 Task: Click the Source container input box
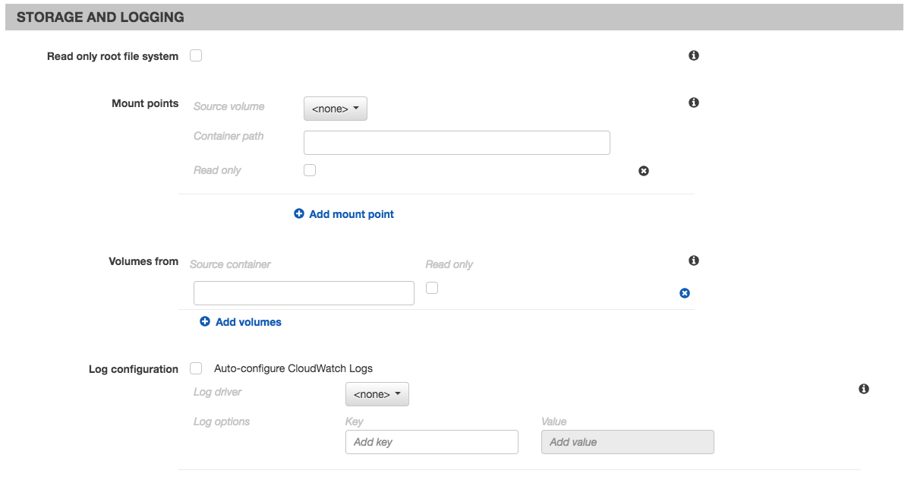coord(304,293)
